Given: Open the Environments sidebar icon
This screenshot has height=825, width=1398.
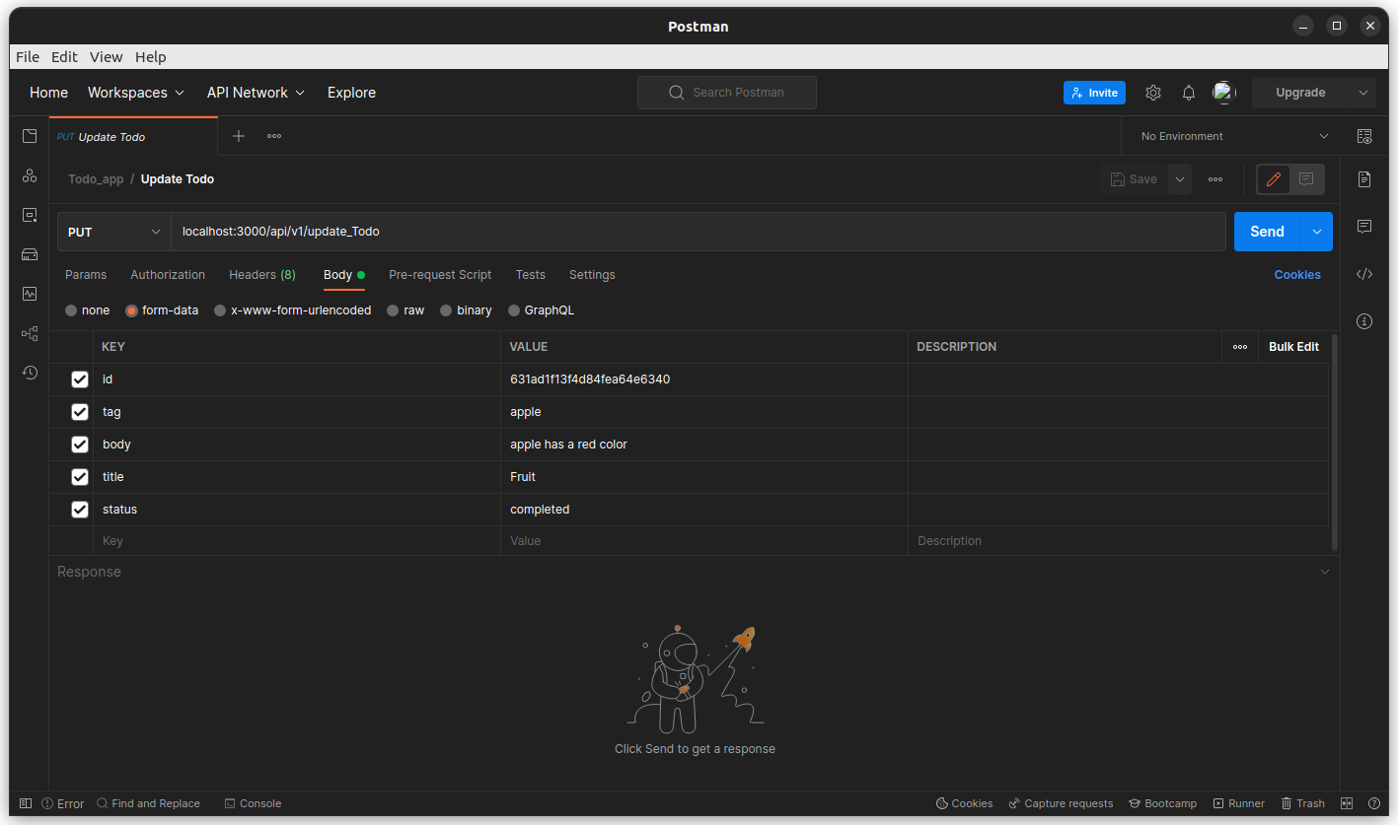Looking at the screenshot, I should pyautogui.click(x=30, y=215).
